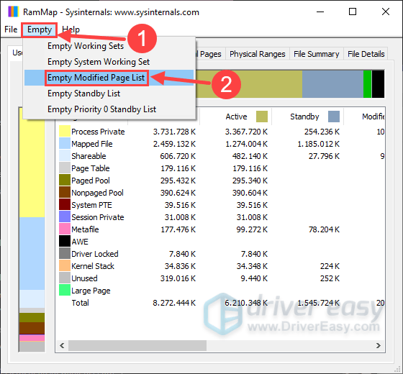The height and width of the screenshot is (374, 403).
Task: Select the Shareable row label
Action: [x=89, y=156]
